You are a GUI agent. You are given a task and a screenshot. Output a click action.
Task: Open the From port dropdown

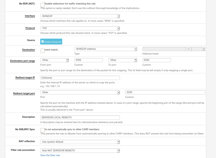coord(55,60)
